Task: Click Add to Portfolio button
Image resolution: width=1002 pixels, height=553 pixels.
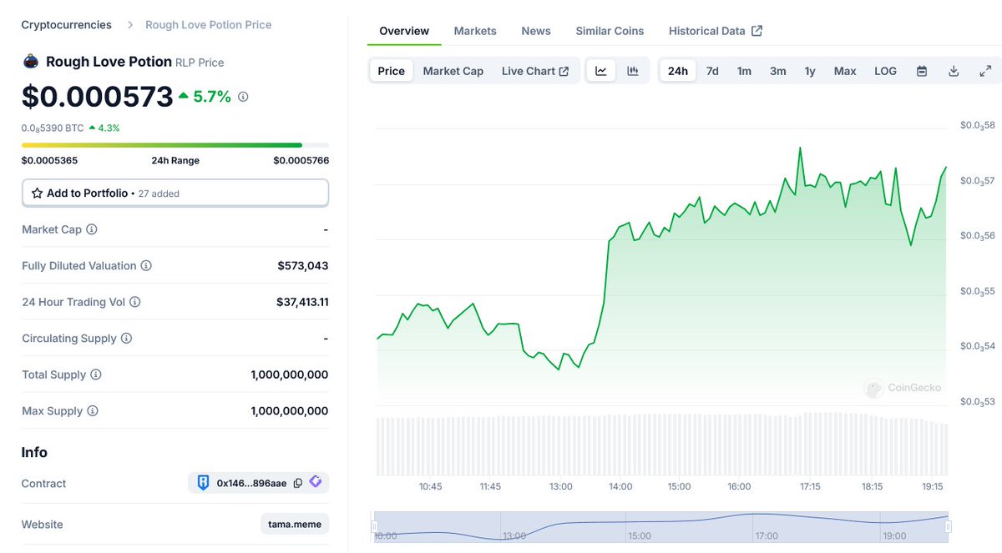Action: point(175,193)
